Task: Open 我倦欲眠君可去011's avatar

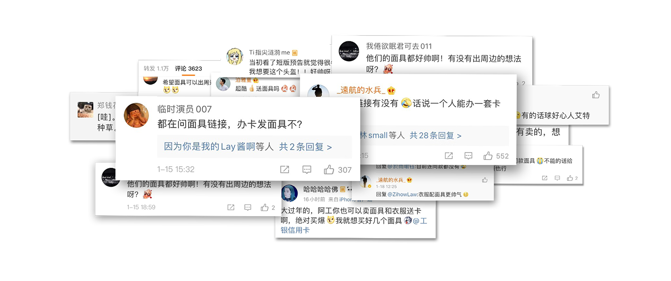Action: tap(349, 51)
